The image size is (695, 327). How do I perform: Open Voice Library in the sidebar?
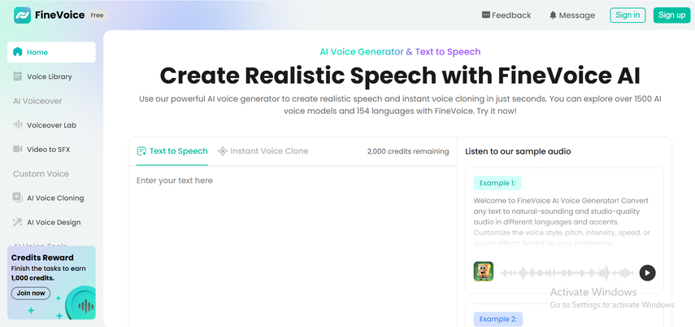(x=51, y=76)
